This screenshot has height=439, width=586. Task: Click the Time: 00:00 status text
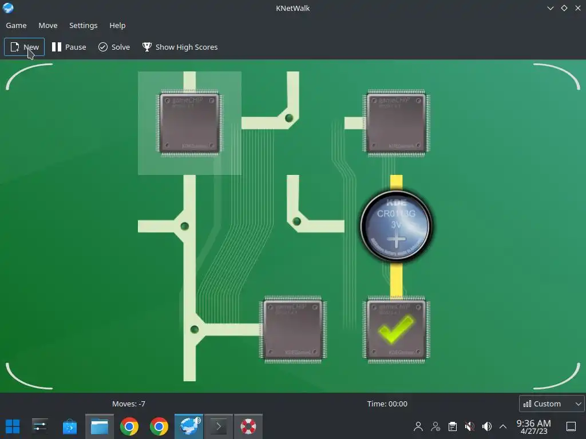(x=387, y=404)
